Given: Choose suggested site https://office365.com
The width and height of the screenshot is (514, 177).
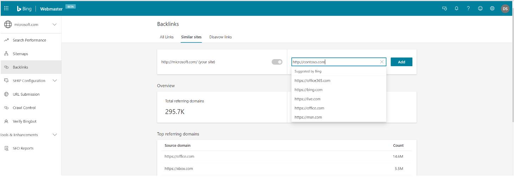Looking at the screenshot, I should (x=339, y=81).
